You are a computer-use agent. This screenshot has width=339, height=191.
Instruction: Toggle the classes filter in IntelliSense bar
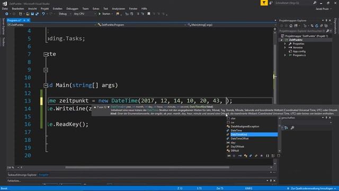click(x=245, y=155)
